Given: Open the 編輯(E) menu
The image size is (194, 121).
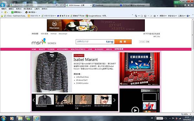Looking at the screenshot, I should tap(11, 9).
